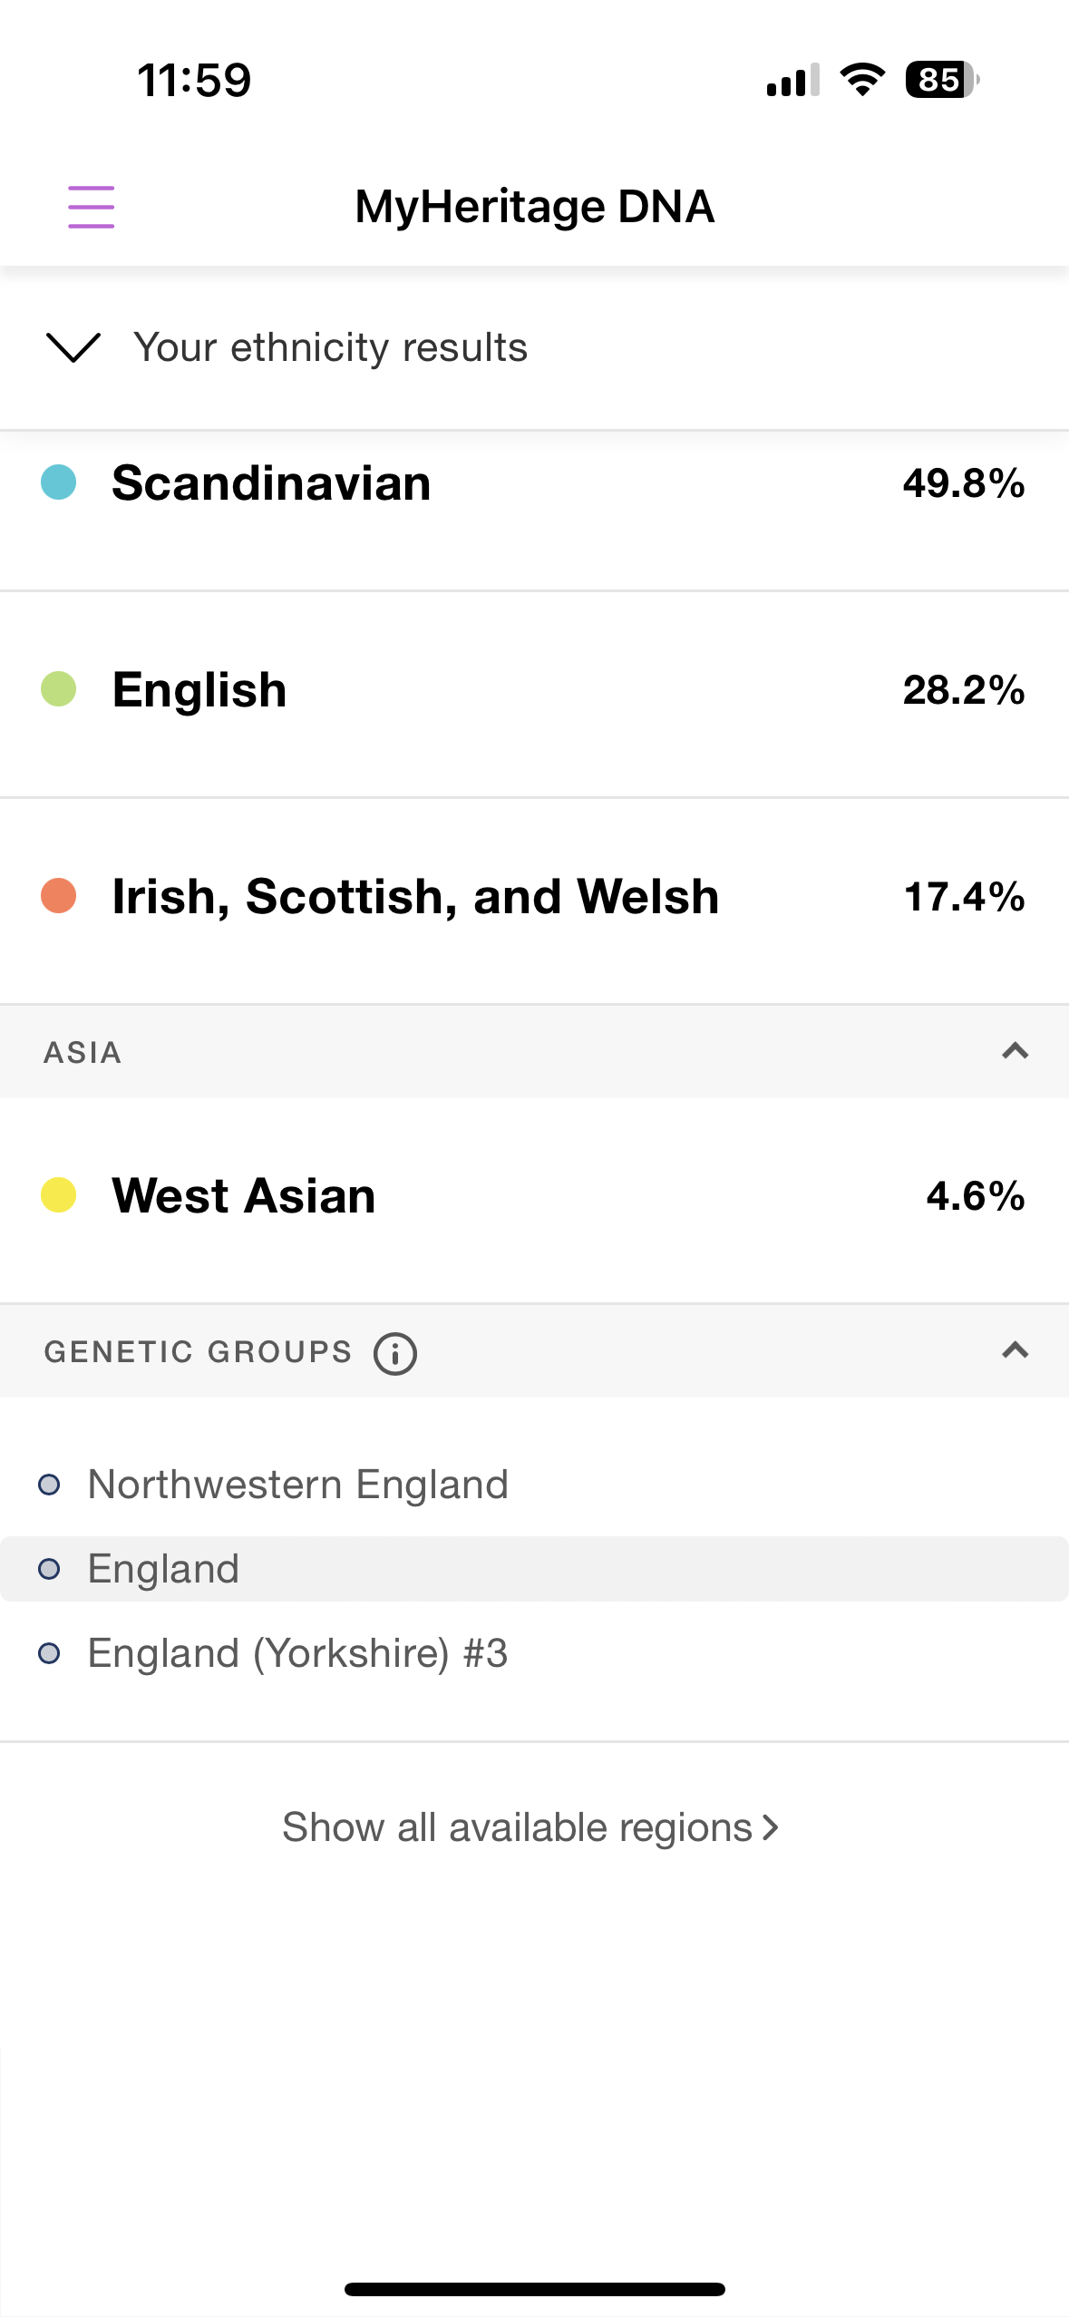The image size is (1069, 2318).
Task: Open the West Asian 4.6% entry
Action: pos(534,1197)
